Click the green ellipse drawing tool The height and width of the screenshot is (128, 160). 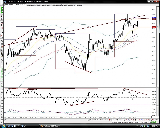click(2, 77)
